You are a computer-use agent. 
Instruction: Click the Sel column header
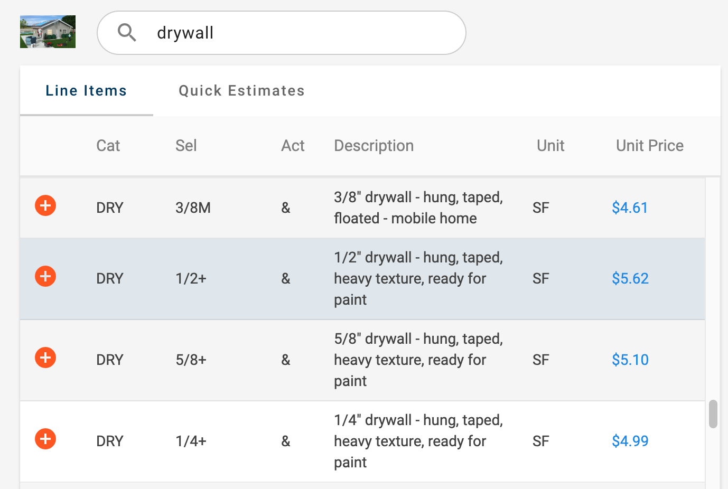pos(186,146)
